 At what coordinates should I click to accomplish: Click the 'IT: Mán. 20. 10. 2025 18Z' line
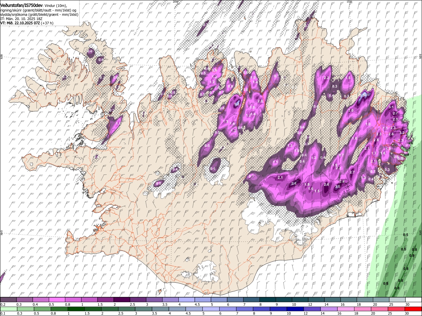(x=21, y=19)
